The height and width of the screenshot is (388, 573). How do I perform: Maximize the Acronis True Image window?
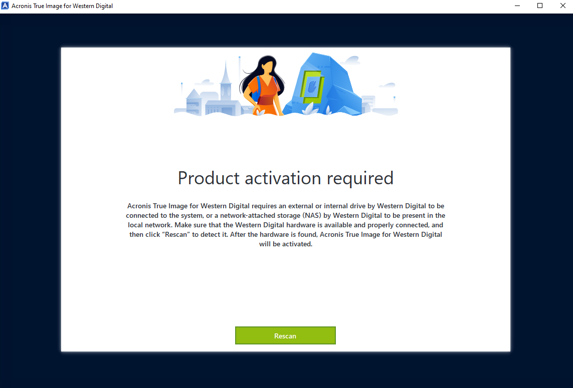click(x=540, y=6)
